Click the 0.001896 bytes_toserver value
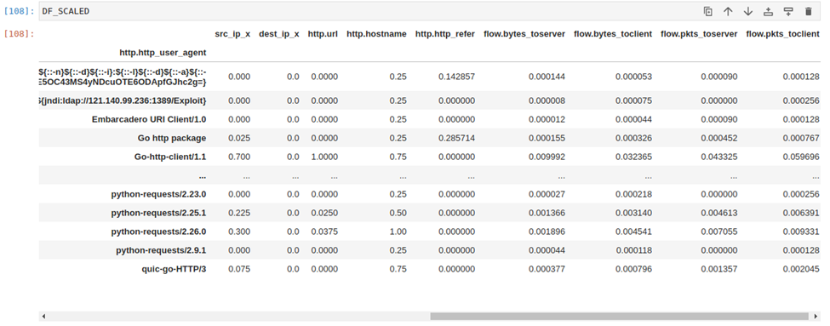 (x=547, y=232)
